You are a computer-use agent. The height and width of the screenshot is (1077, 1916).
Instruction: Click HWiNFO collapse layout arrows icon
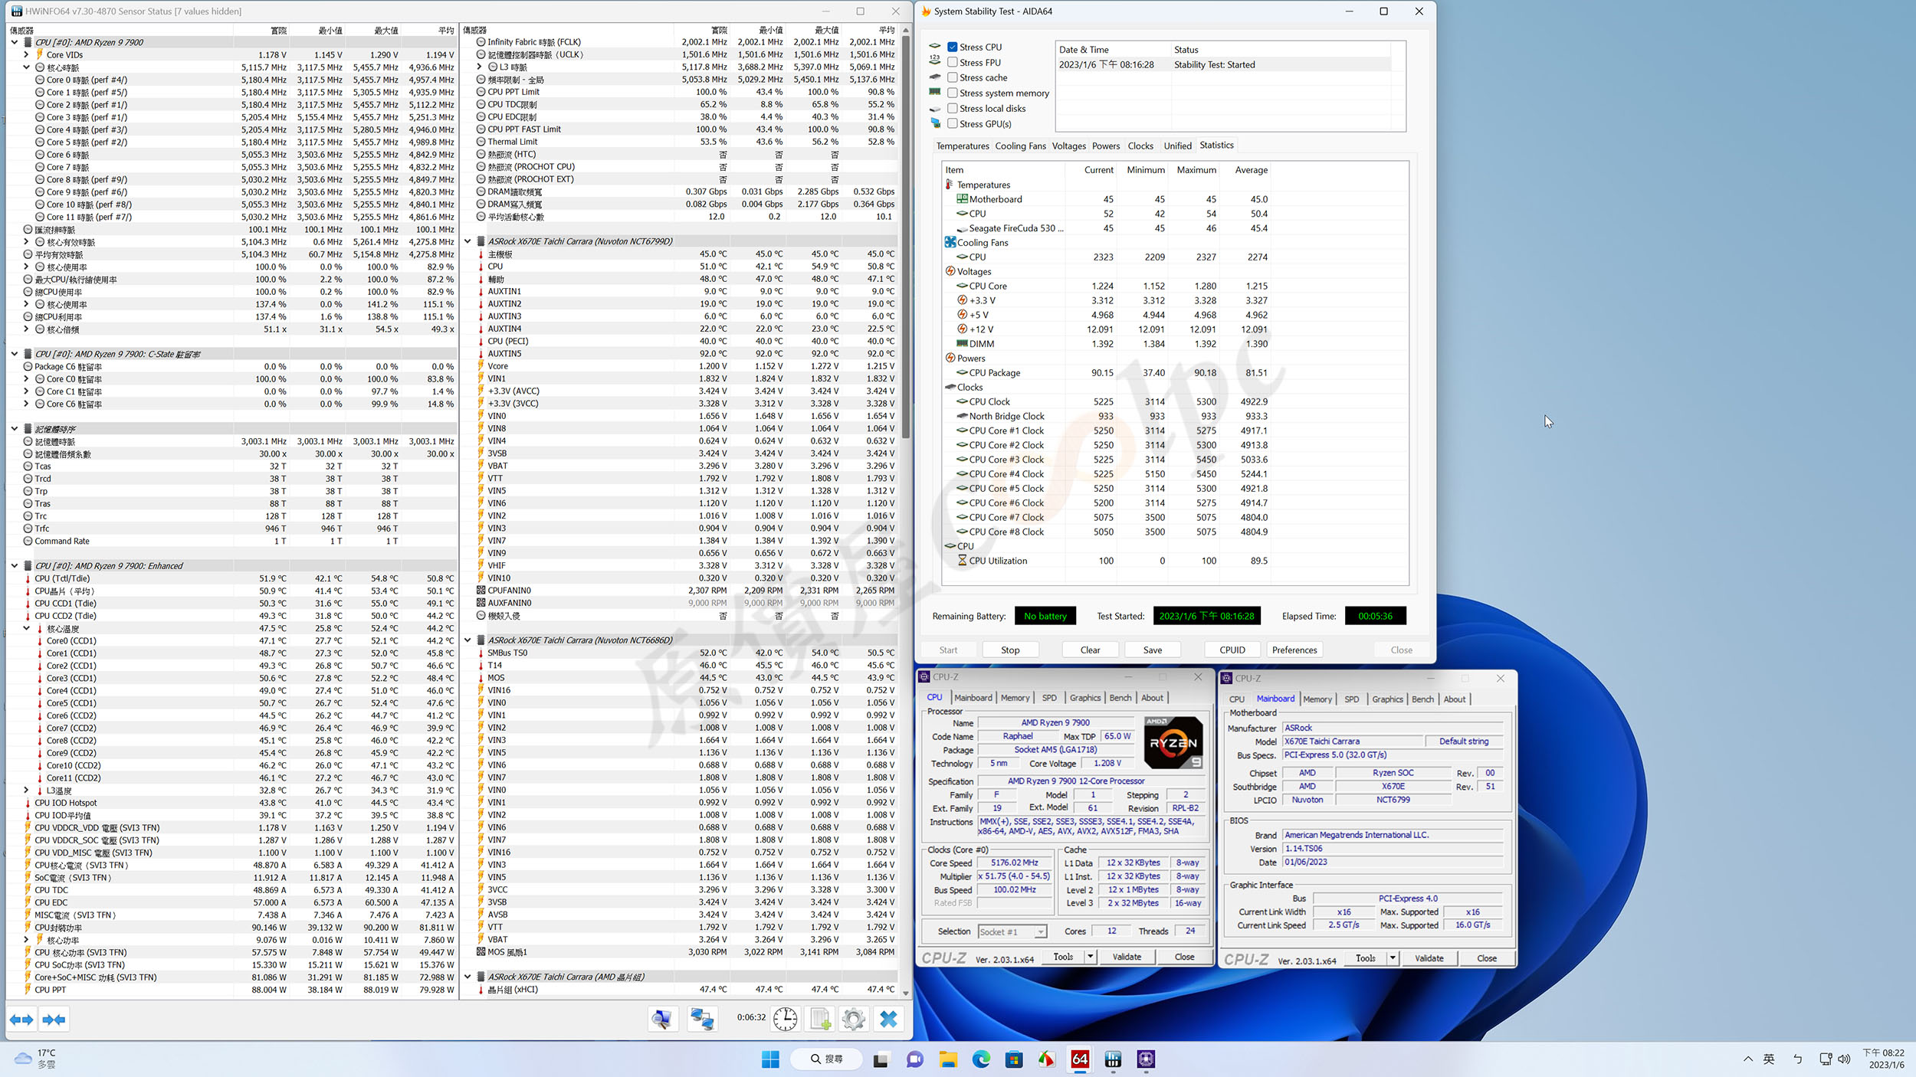tap(54, 1020)
